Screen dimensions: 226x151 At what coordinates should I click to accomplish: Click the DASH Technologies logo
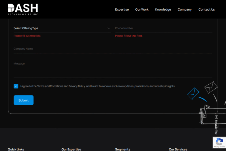23,9
